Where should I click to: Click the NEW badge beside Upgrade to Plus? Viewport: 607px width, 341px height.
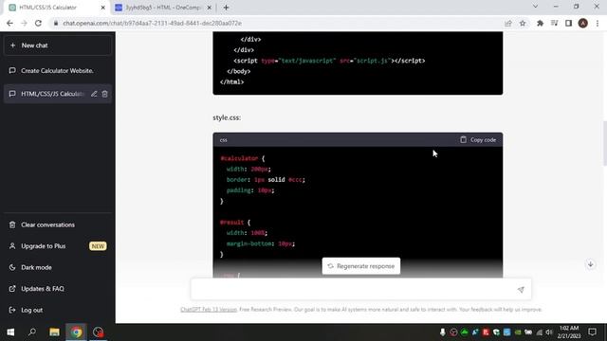click(x=98, y=246)
